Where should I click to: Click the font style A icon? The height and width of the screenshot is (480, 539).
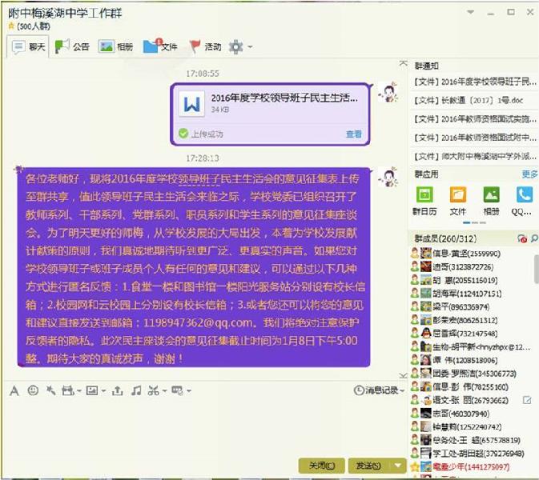(x=14, y=390)
